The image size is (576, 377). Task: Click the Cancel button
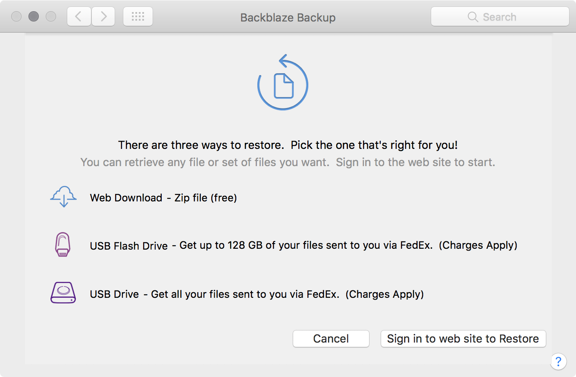(x=331, y=339)
